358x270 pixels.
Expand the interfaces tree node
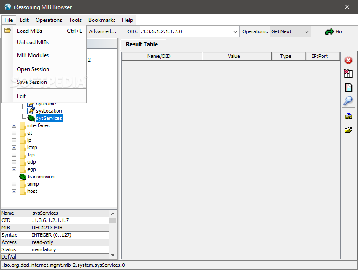point(14,125)
